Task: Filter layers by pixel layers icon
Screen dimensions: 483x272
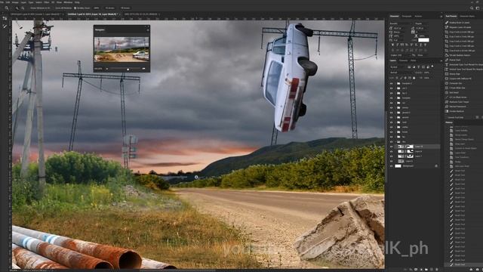Action: point(409,67)
